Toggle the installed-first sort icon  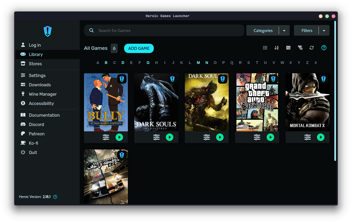point(288,48)
